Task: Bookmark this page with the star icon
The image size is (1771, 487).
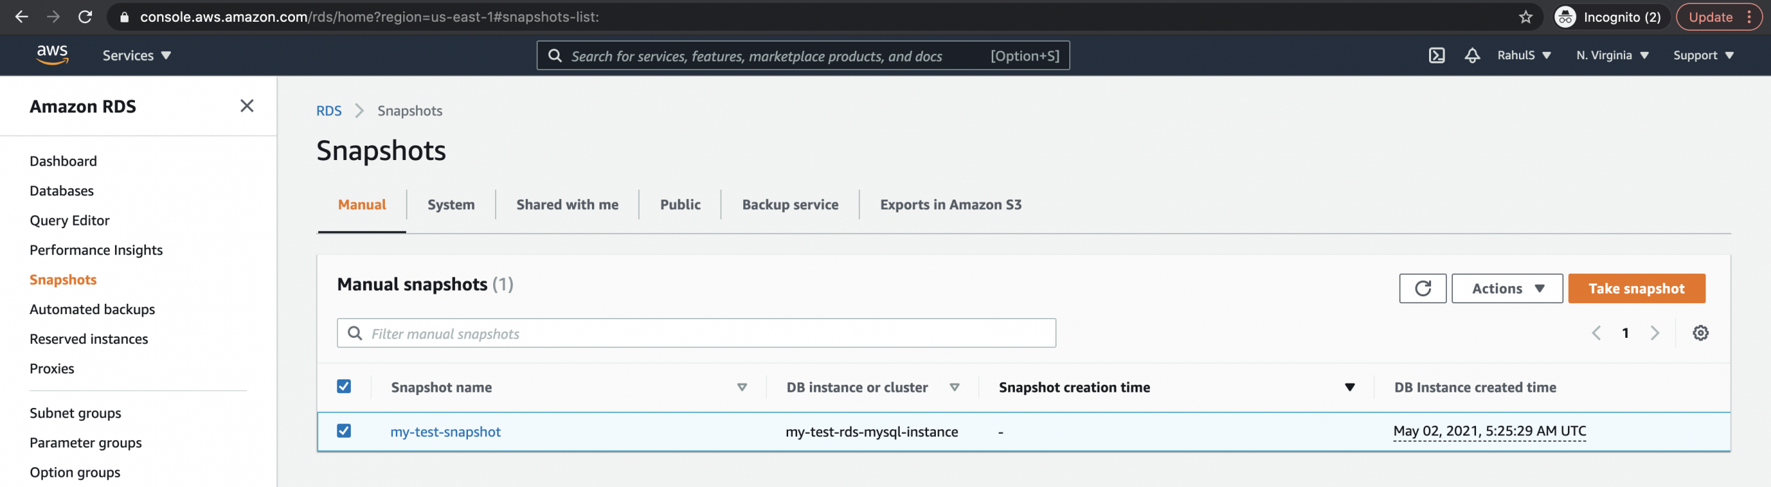Action: 1526,17
